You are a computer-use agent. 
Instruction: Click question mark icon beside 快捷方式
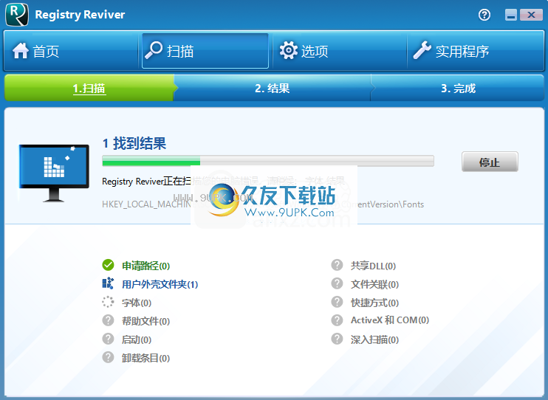337,302
